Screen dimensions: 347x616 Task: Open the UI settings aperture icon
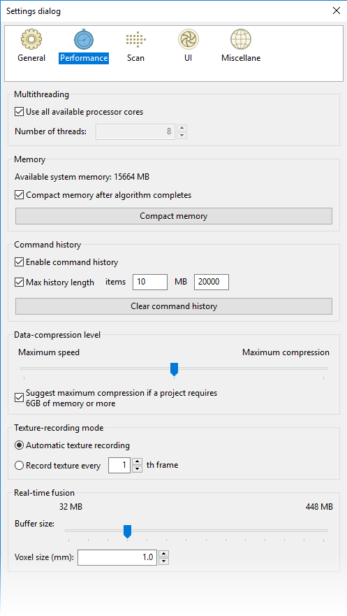tap(189, 39)
